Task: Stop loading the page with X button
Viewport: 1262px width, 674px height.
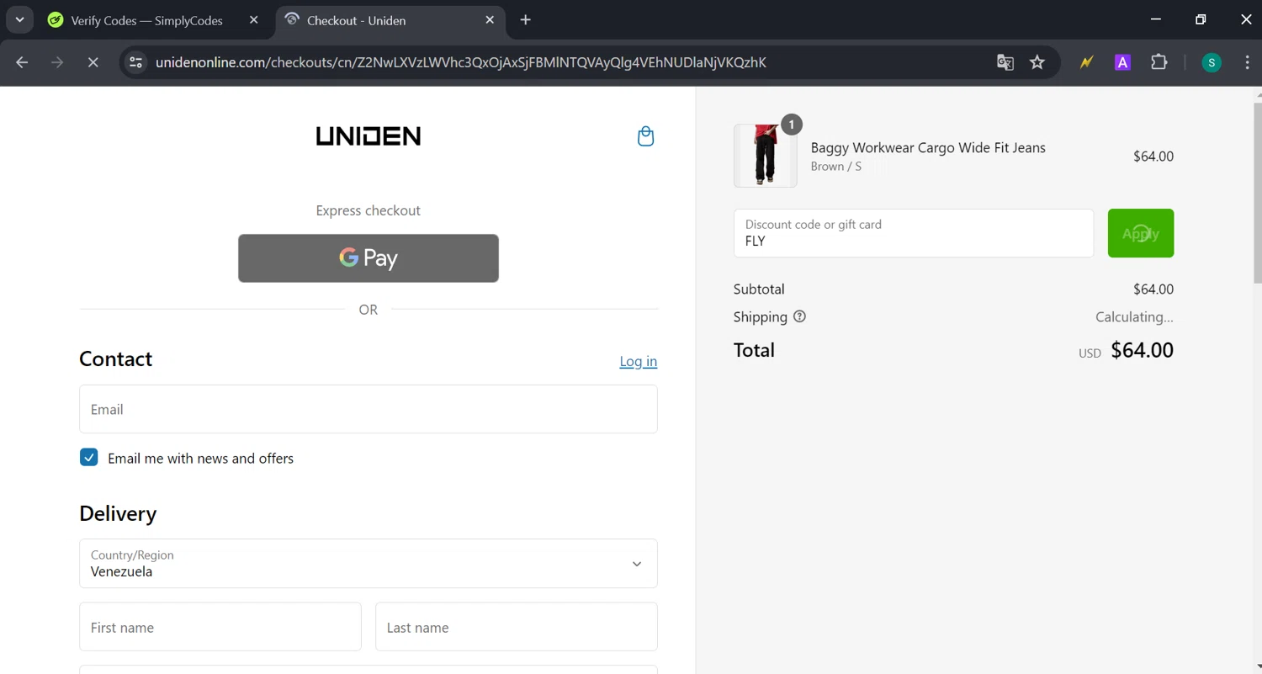Action: coord(93,62)
